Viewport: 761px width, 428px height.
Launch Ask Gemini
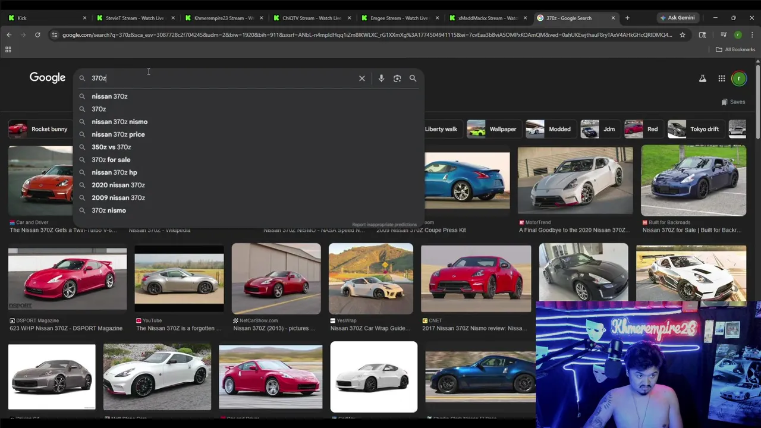coord(677,18)
